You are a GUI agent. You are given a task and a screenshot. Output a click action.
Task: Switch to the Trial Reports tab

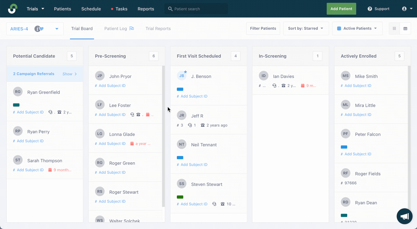tap(158, 28)
